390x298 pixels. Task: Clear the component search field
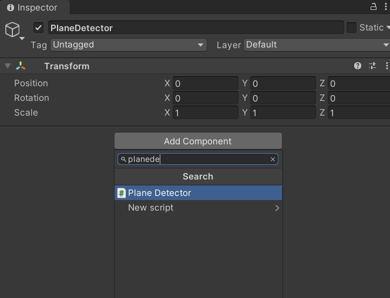click(273, 159)
